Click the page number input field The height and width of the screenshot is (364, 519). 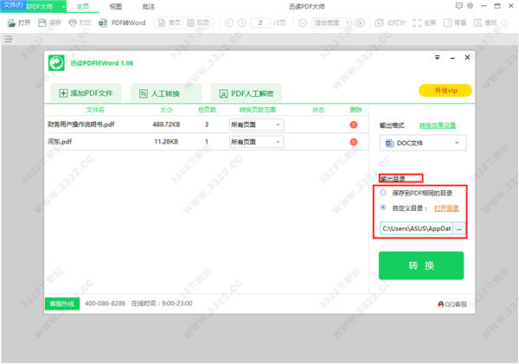260,22
